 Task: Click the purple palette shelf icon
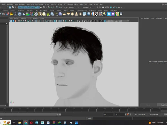coord(113,14)
